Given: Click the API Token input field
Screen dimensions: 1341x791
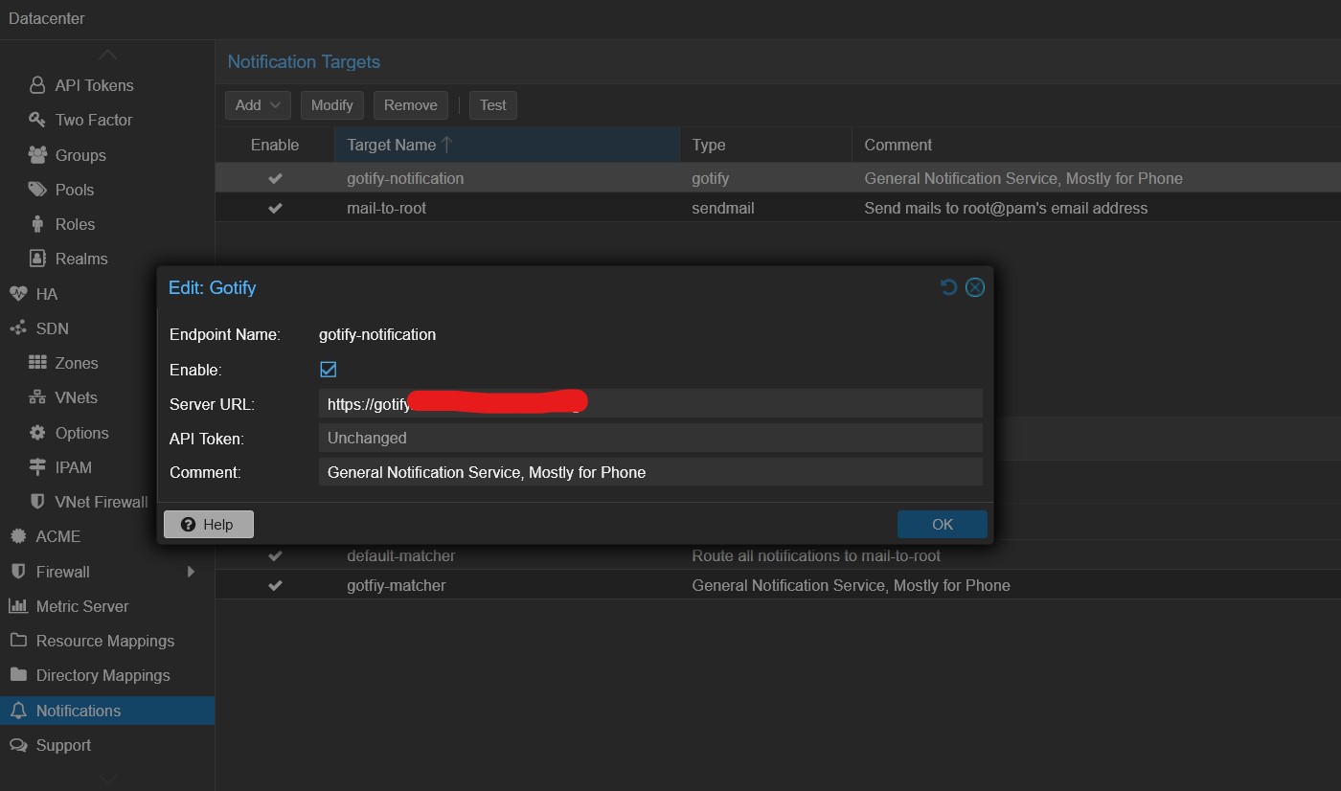Looking at the screenshot, I should (650, 438).
